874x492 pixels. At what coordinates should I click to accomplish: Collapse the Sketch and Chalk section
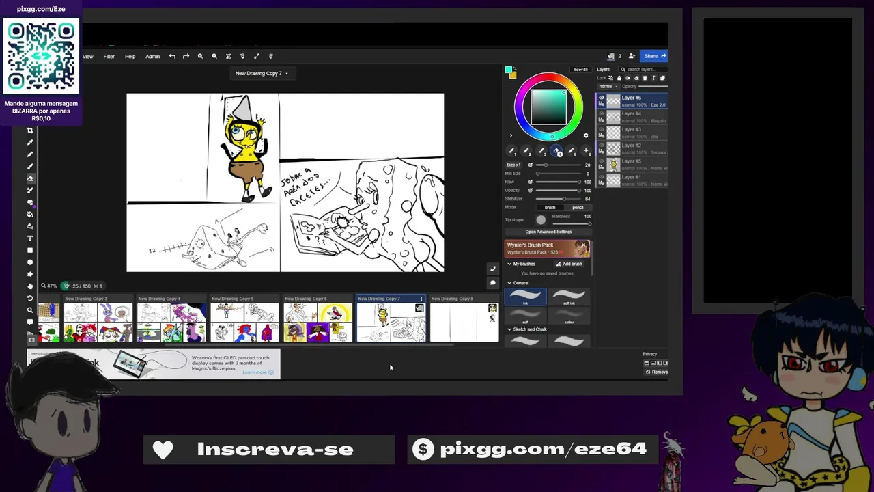coord(509,329)
